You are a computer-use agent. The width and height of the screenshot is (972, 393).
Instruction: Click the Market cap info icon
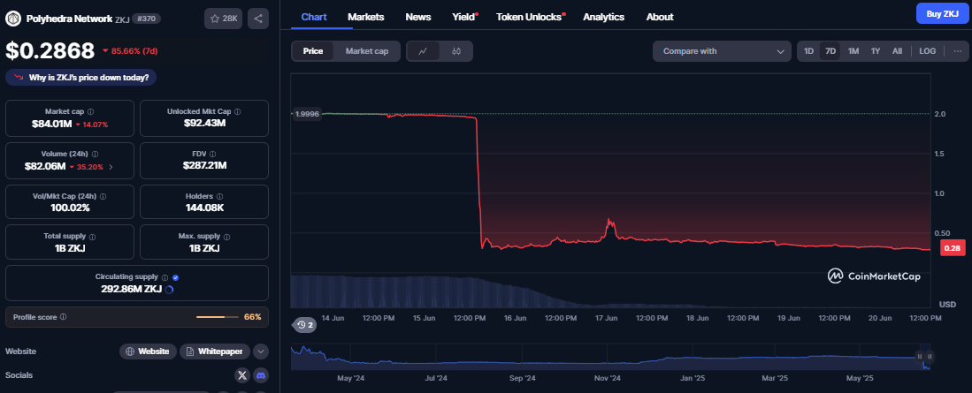[x=90, y=111]
